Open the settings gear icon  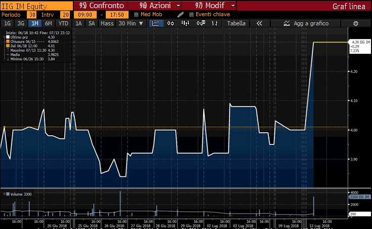click(x=355, y=23)
